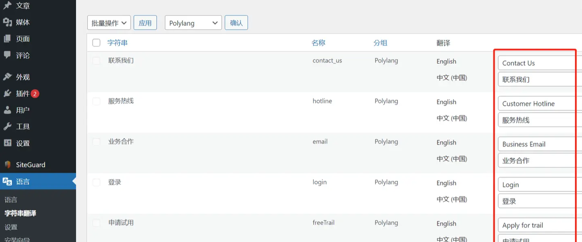Open the Polylang group filter dropdown
Image resolution: width=582 pixels, height=242 pixels.
[x=193, y=23]
